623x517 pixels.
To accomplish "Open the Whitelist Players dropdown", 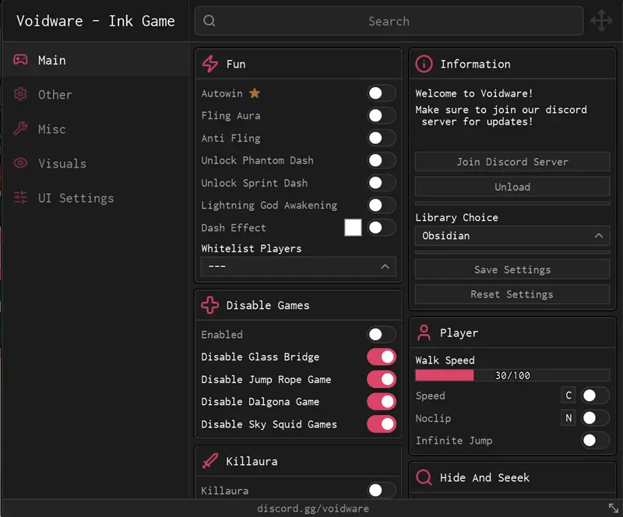I will 298,266.
